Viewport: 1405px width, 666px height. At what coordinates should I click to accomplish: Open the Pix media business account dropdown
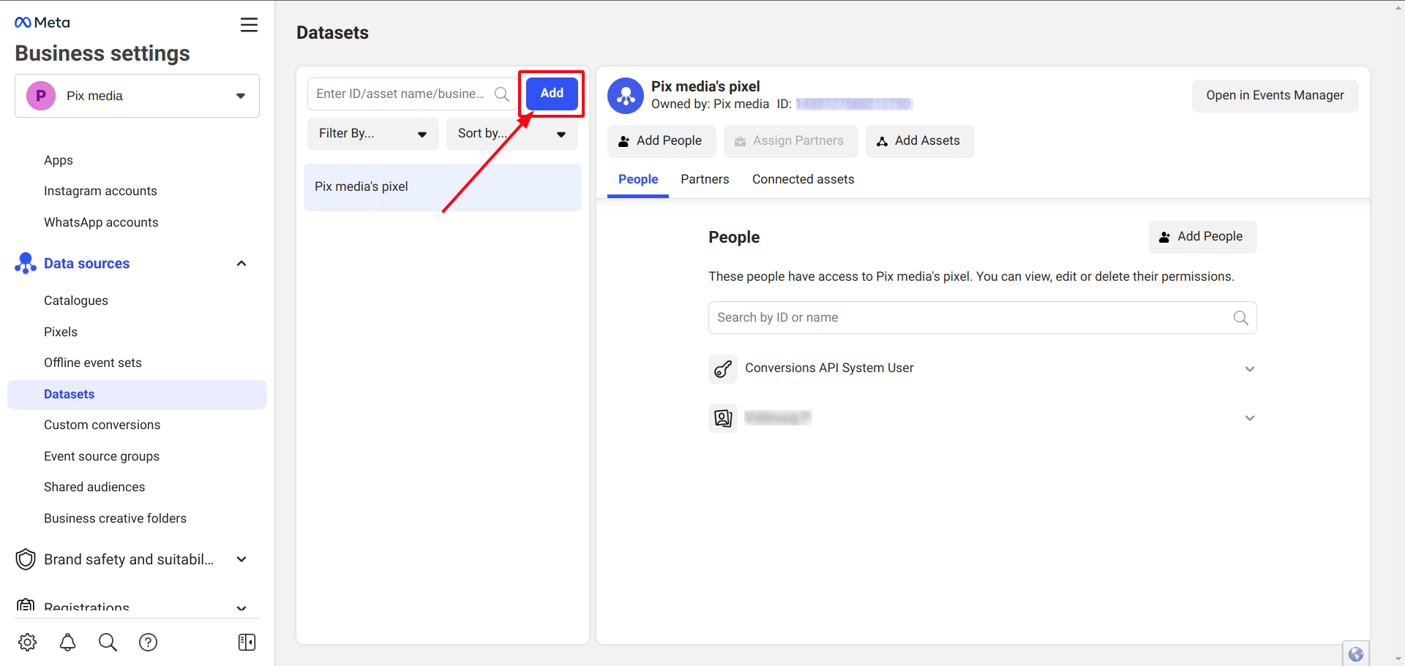tap(137, 96)
